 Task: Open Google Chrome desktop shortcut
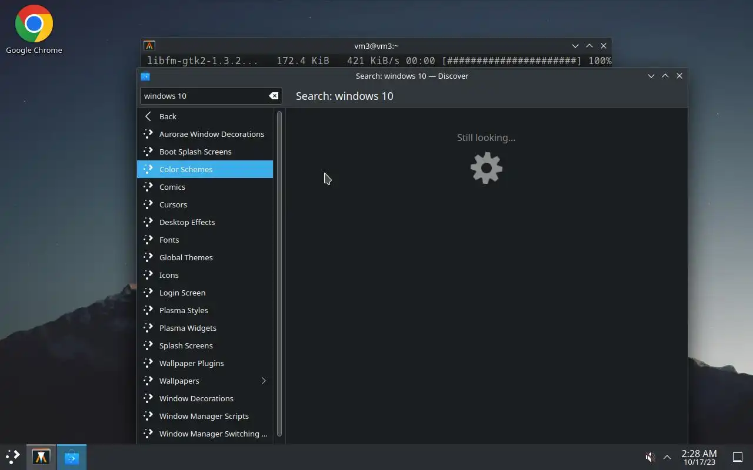pyautogui.click(x=34, y=29)
